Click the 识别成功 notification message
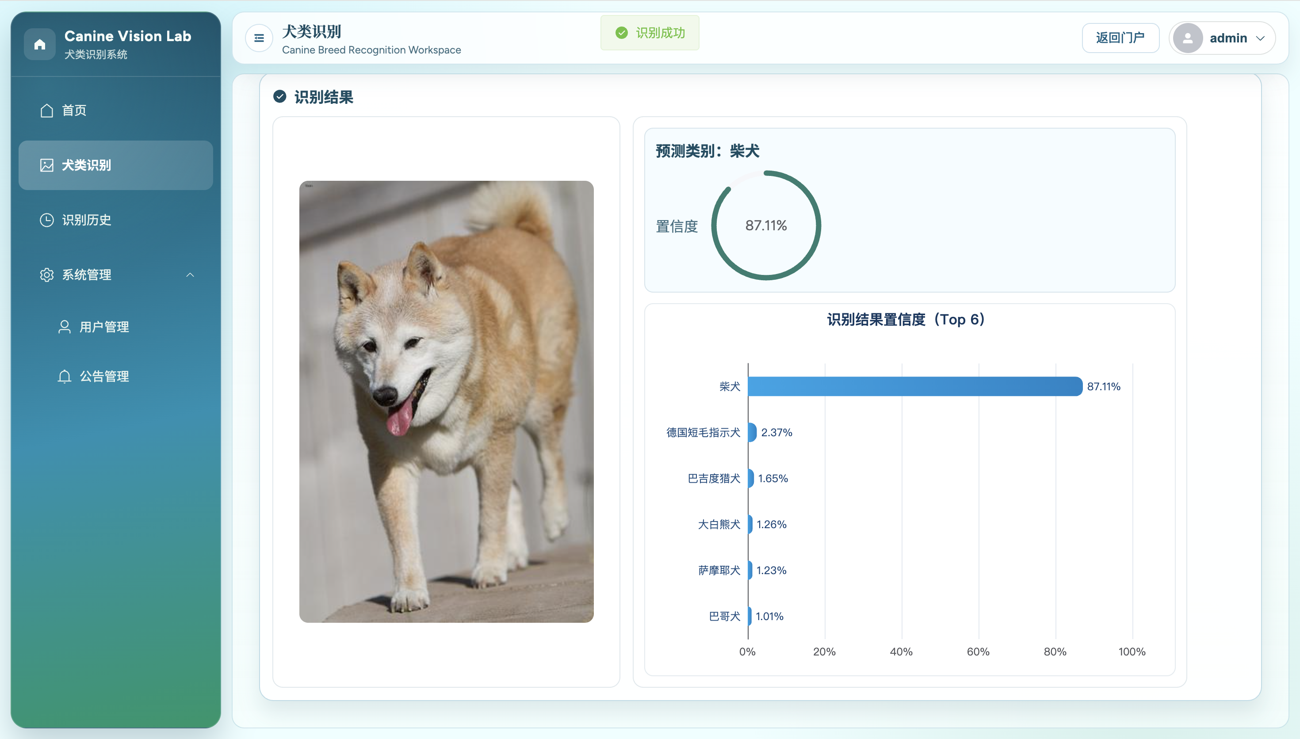The image size is (1300, 739). 650,33
